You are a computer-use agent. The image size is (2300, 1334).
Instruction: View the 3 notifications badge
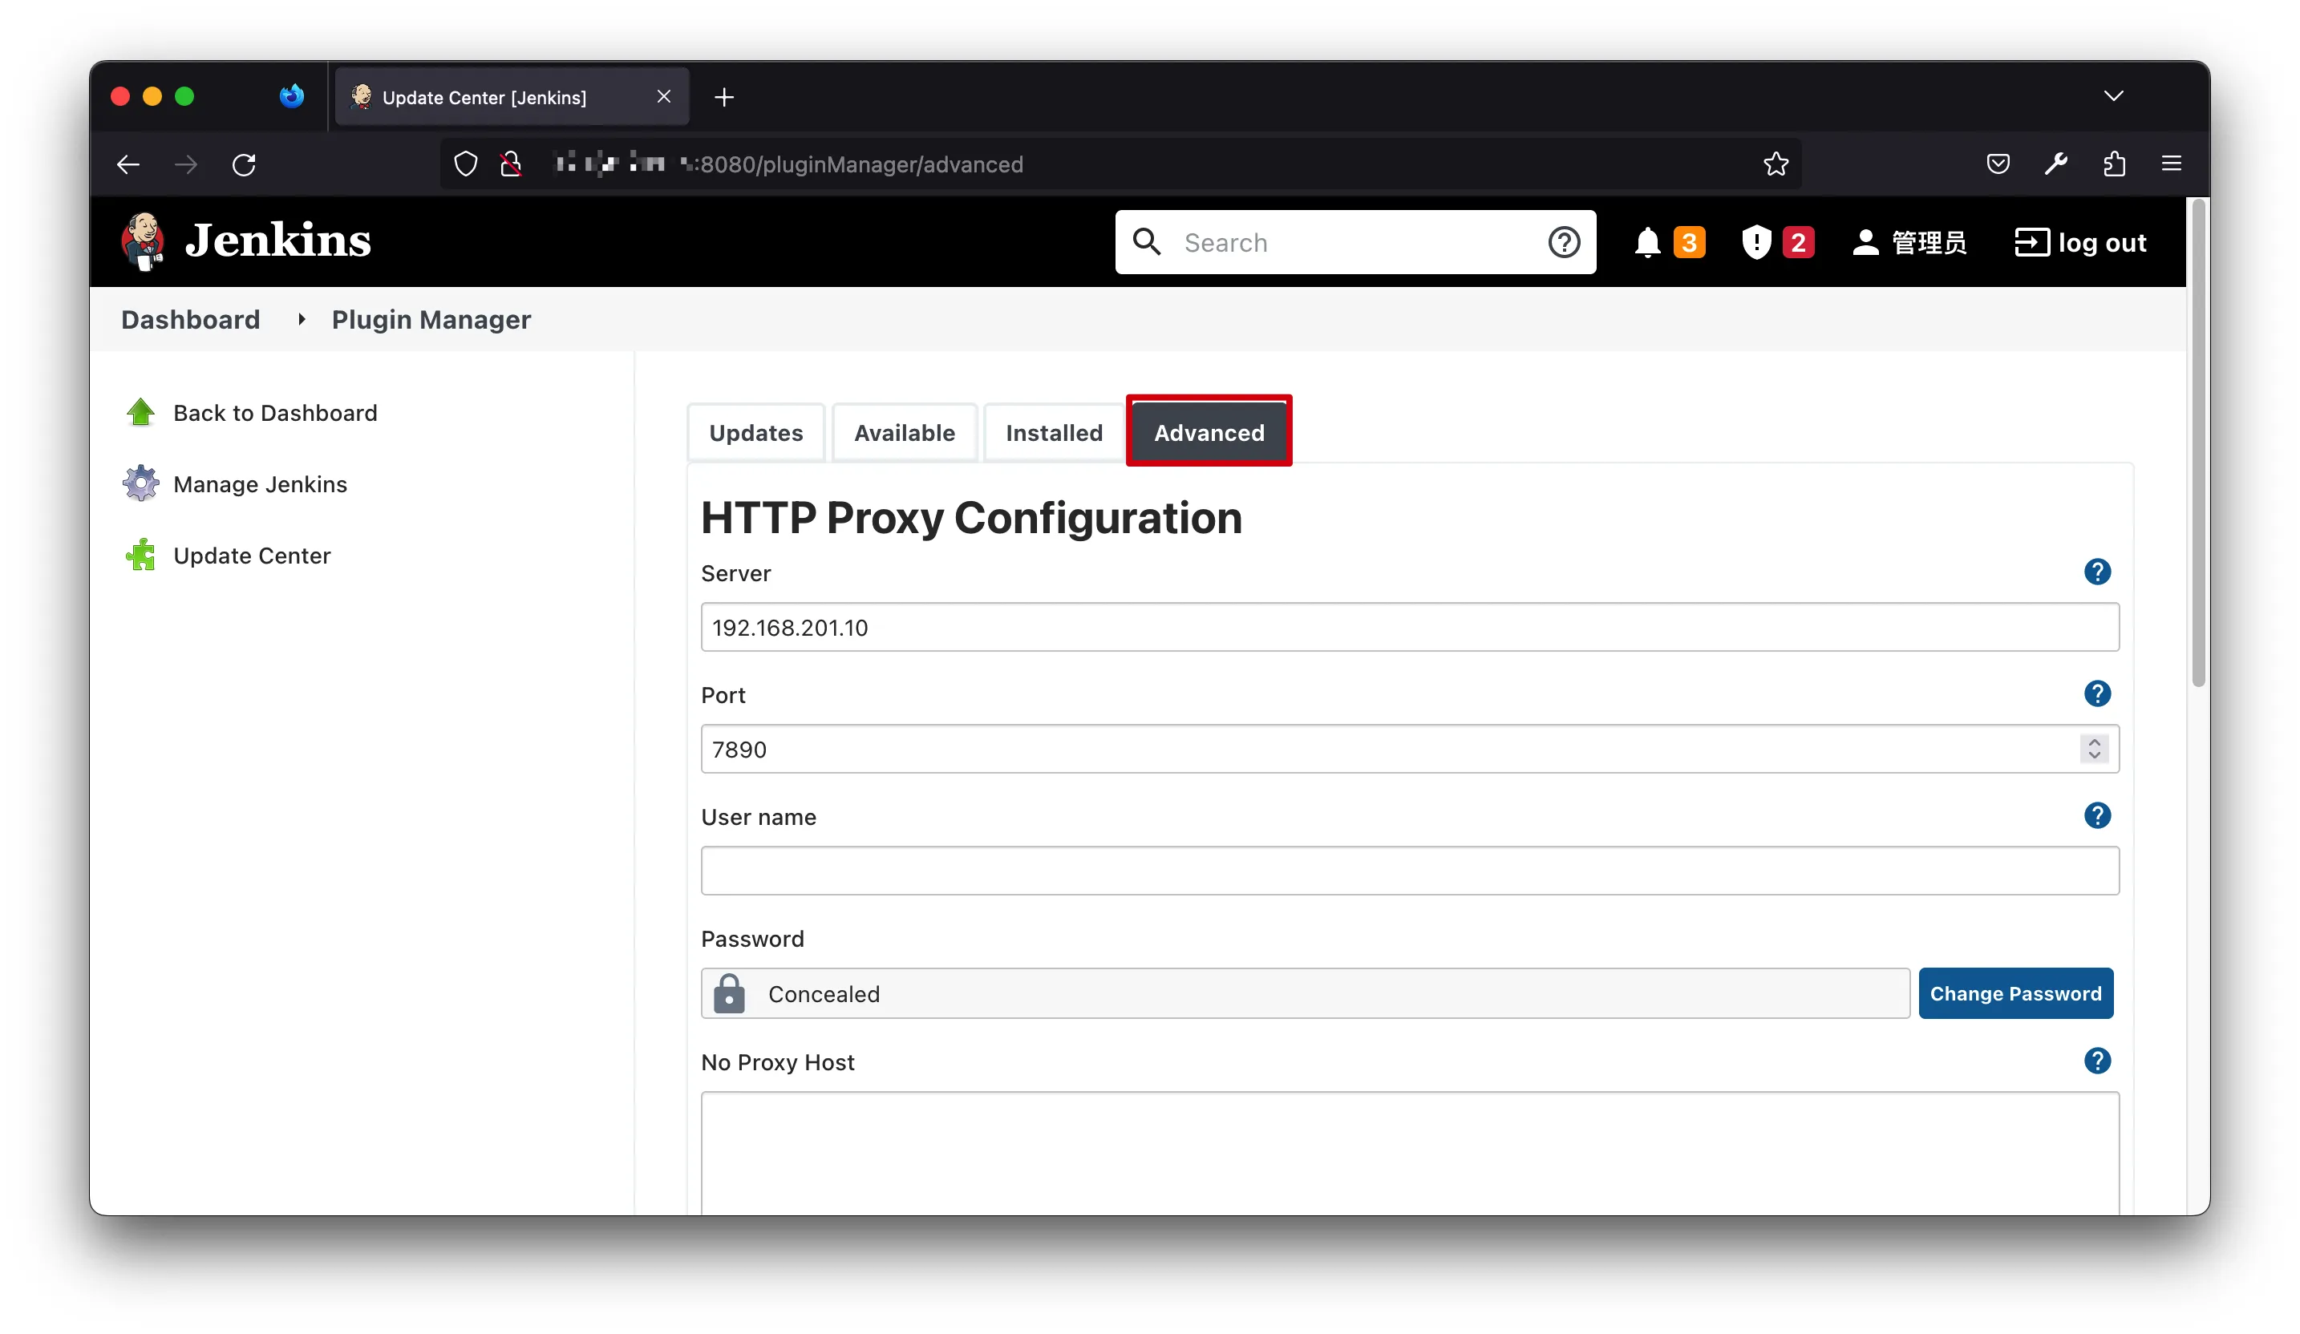click(1688, 243)
